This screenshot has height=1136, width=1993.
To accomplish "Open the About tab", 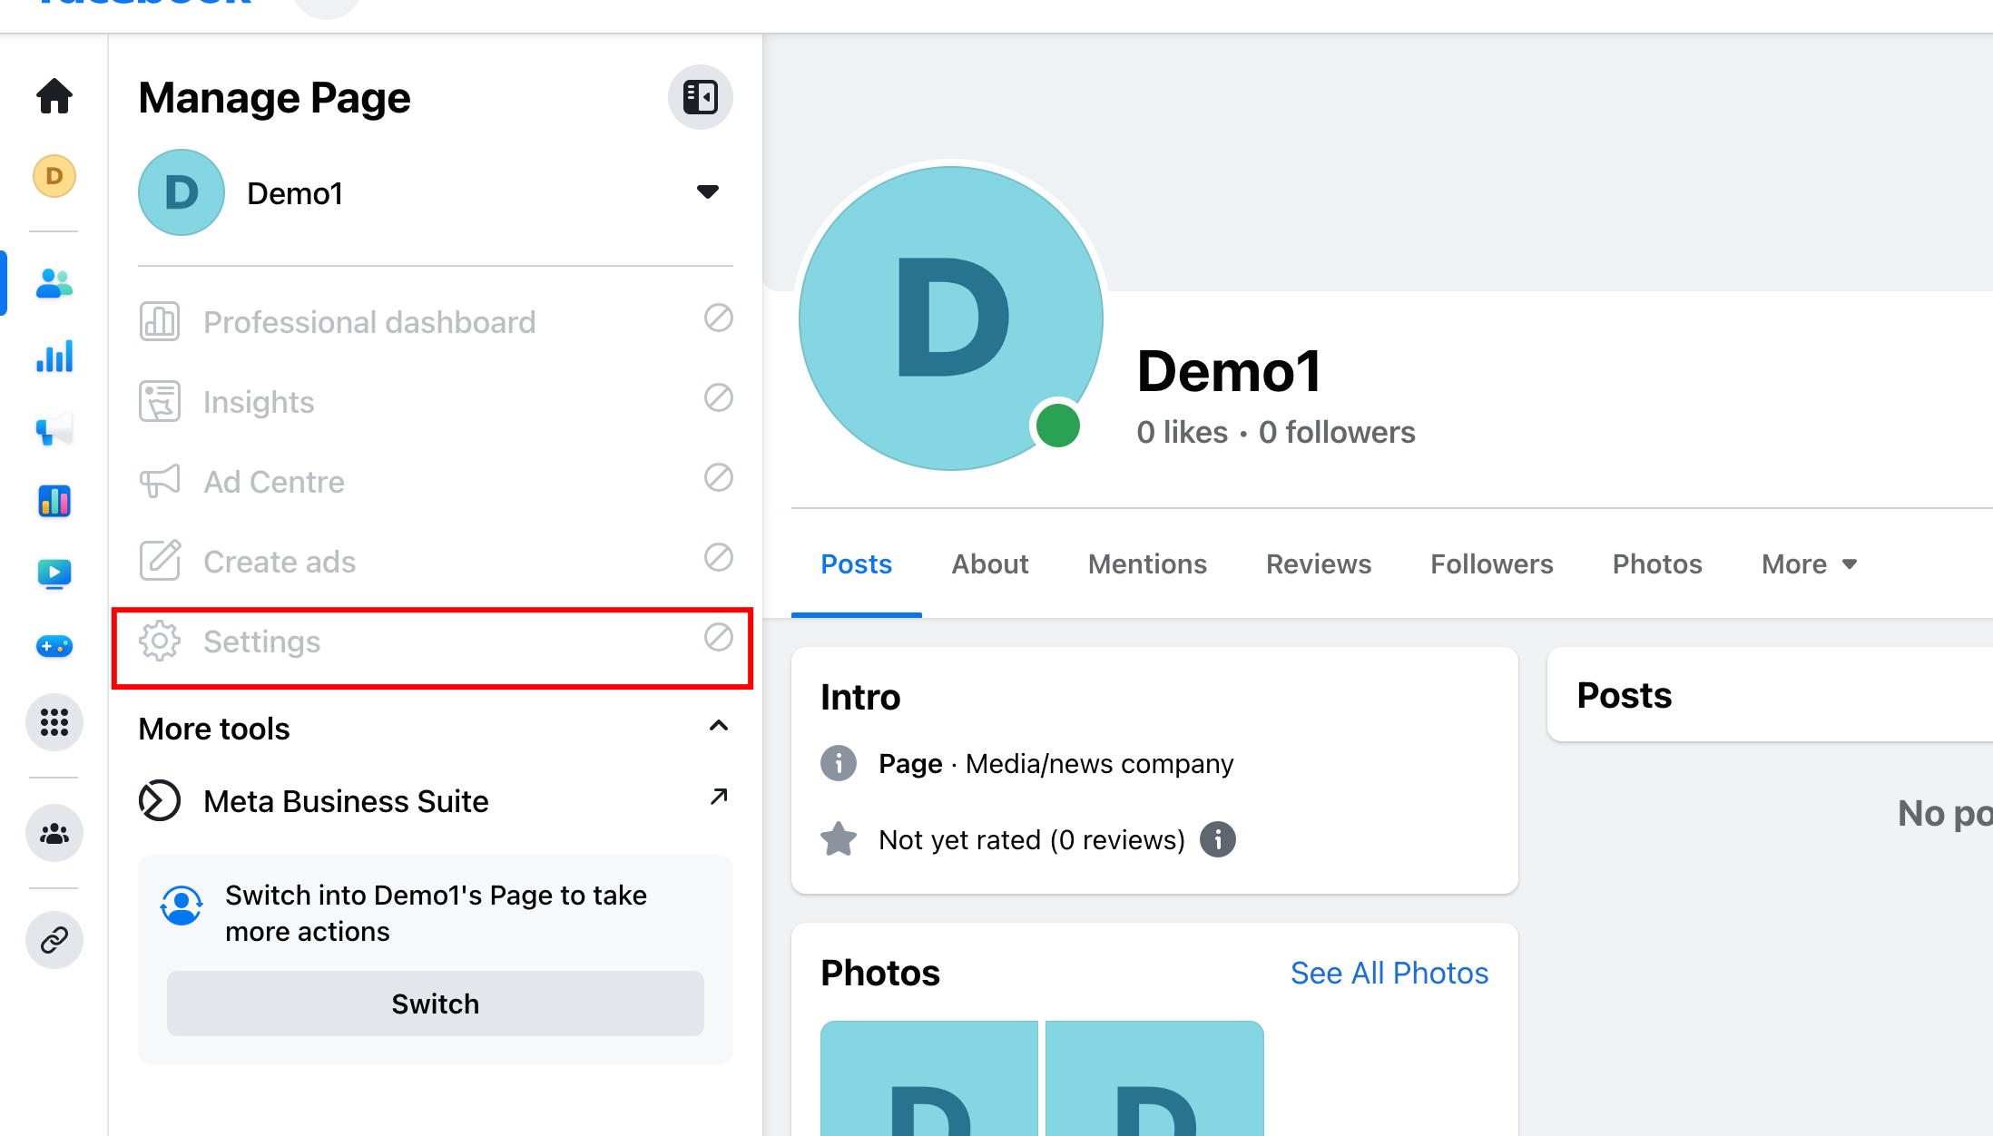I will click(990, 564).
